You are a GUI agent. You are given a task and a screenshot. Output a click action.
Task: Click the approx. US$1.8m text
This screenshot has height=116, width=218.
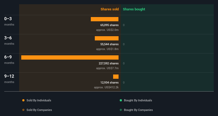coord(107,49)
